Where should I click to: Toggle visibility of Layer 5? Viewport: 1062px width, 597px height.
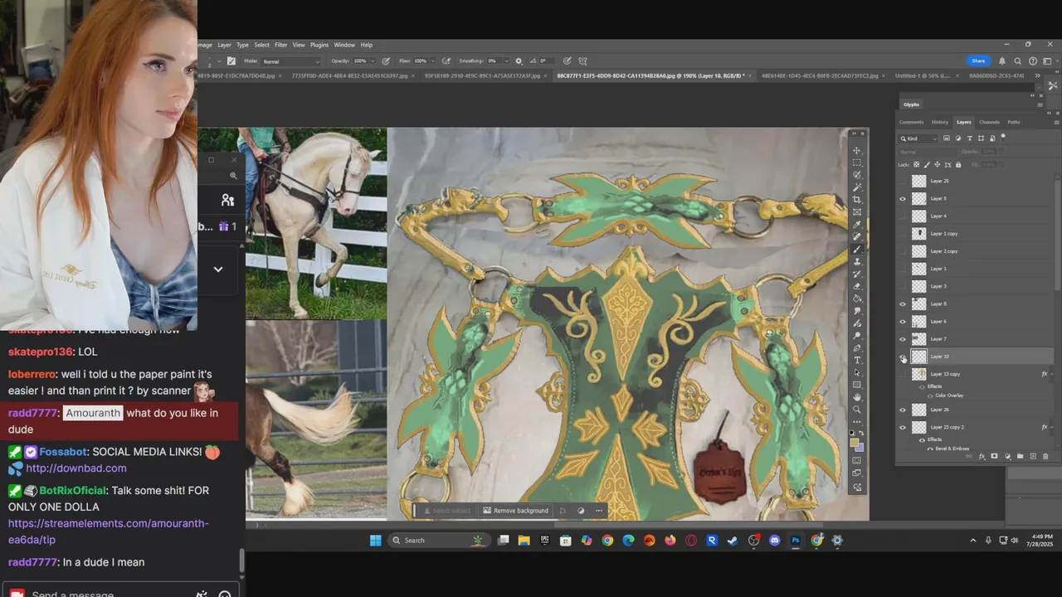pyautogui.click(x=903, y=199)
